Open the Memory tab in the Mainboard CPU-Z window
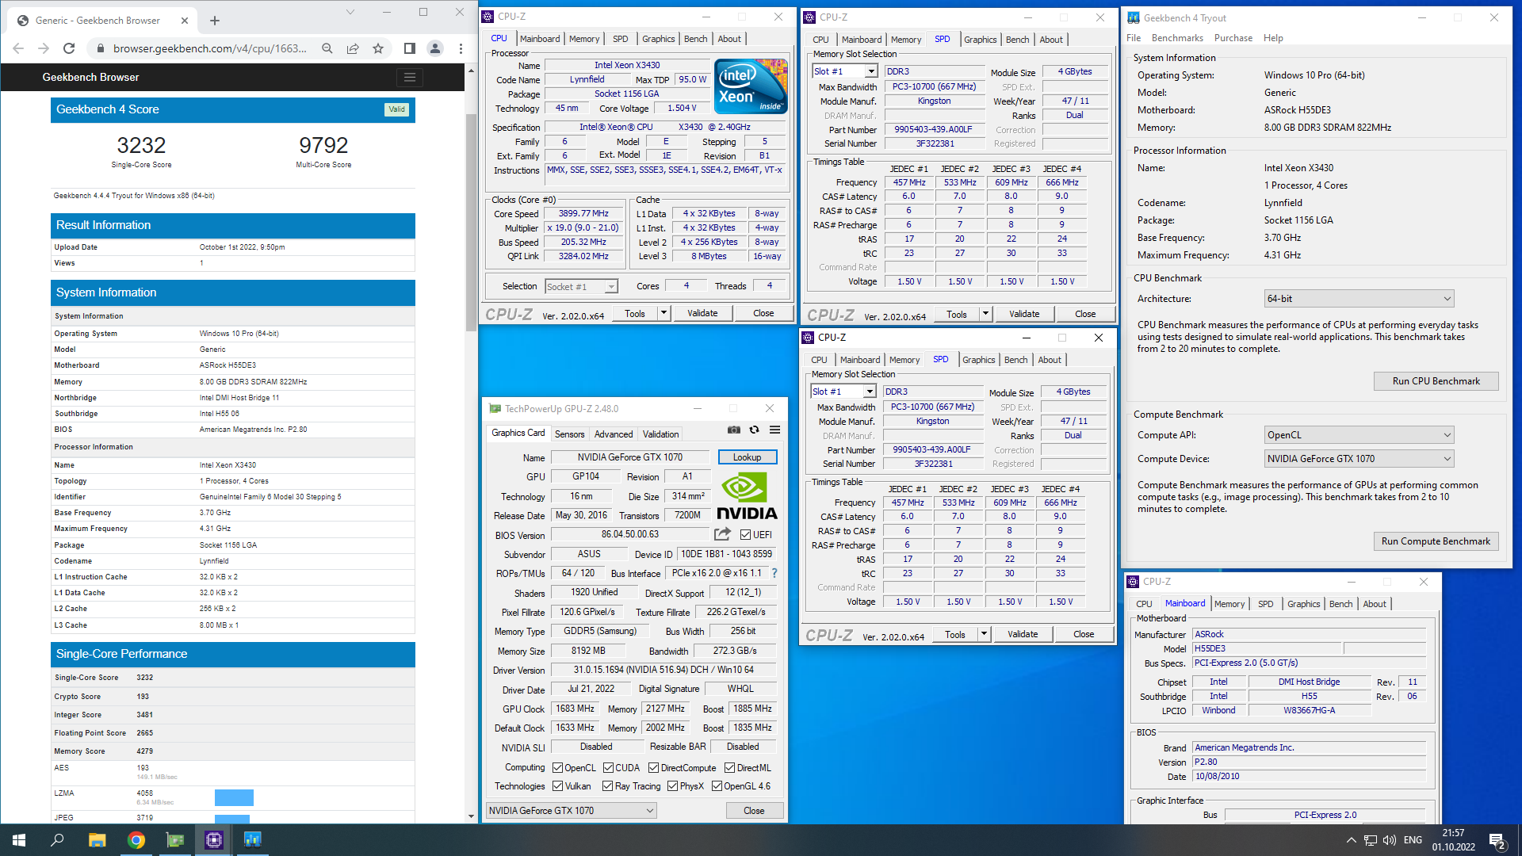The width and height of the screenshot is (1522, 856). click(x=1229, y=604)
